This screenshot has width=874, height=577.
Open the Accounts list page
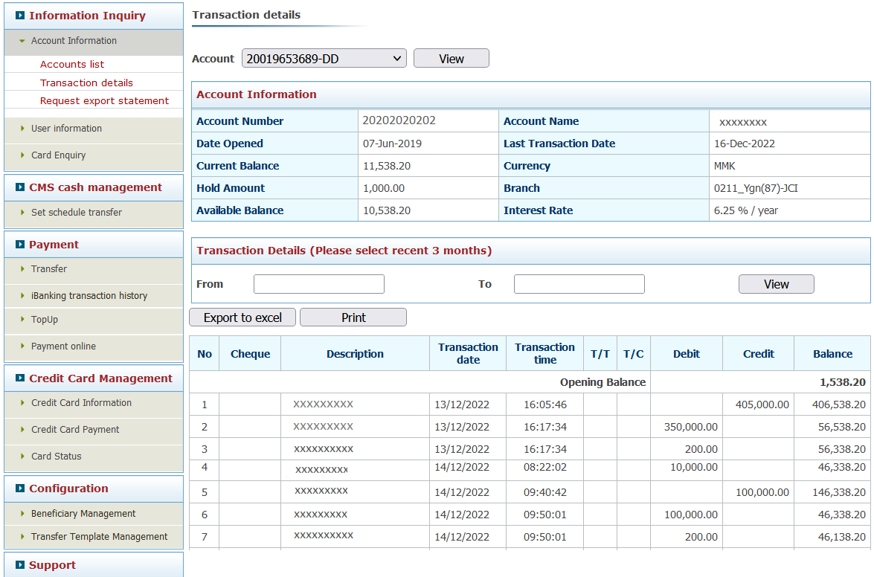tap(72, 64)
